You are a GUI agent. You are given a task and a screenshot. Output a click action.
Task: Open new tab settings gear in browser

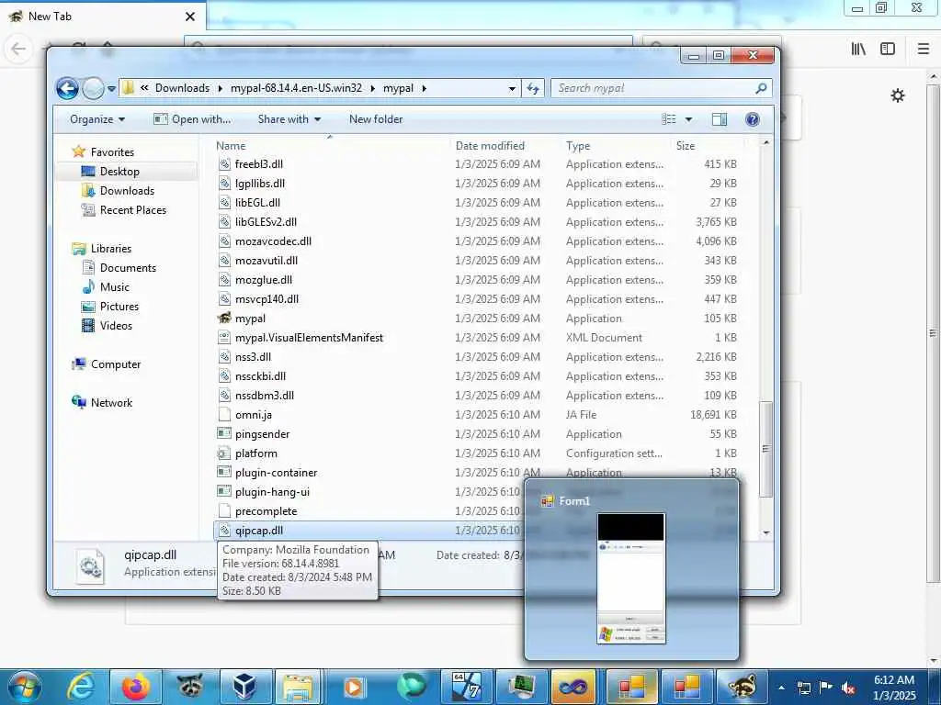[897, 95]
